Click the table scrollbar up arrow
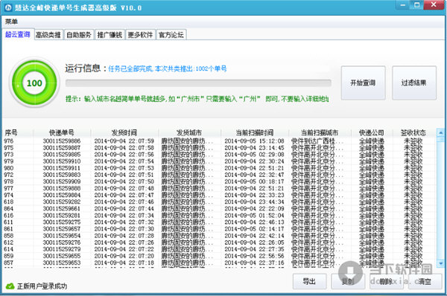The image size is (447, 296). point(440,132)
